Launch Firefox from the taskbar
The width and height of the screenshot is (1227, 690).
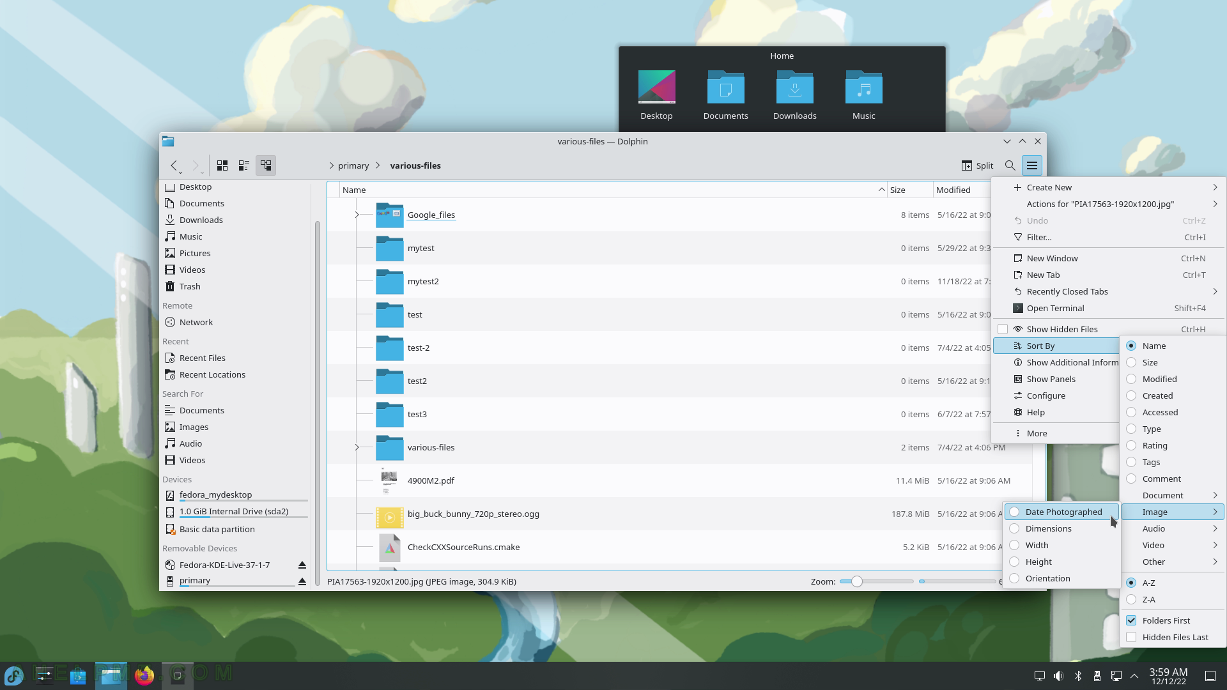(x=144, y=675)
